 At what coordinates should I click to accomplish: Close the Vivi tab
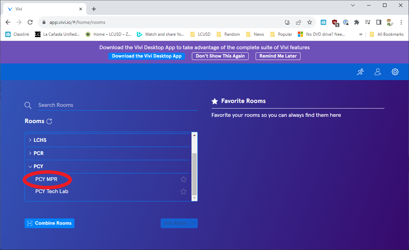pos(81,9)
